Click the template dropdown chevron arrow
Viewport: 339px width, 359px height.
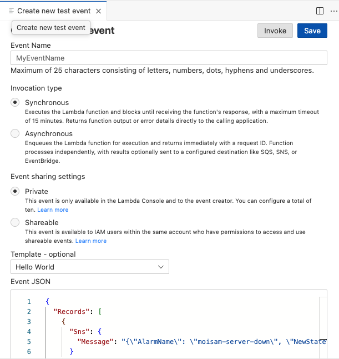click(x=161, y=267)
